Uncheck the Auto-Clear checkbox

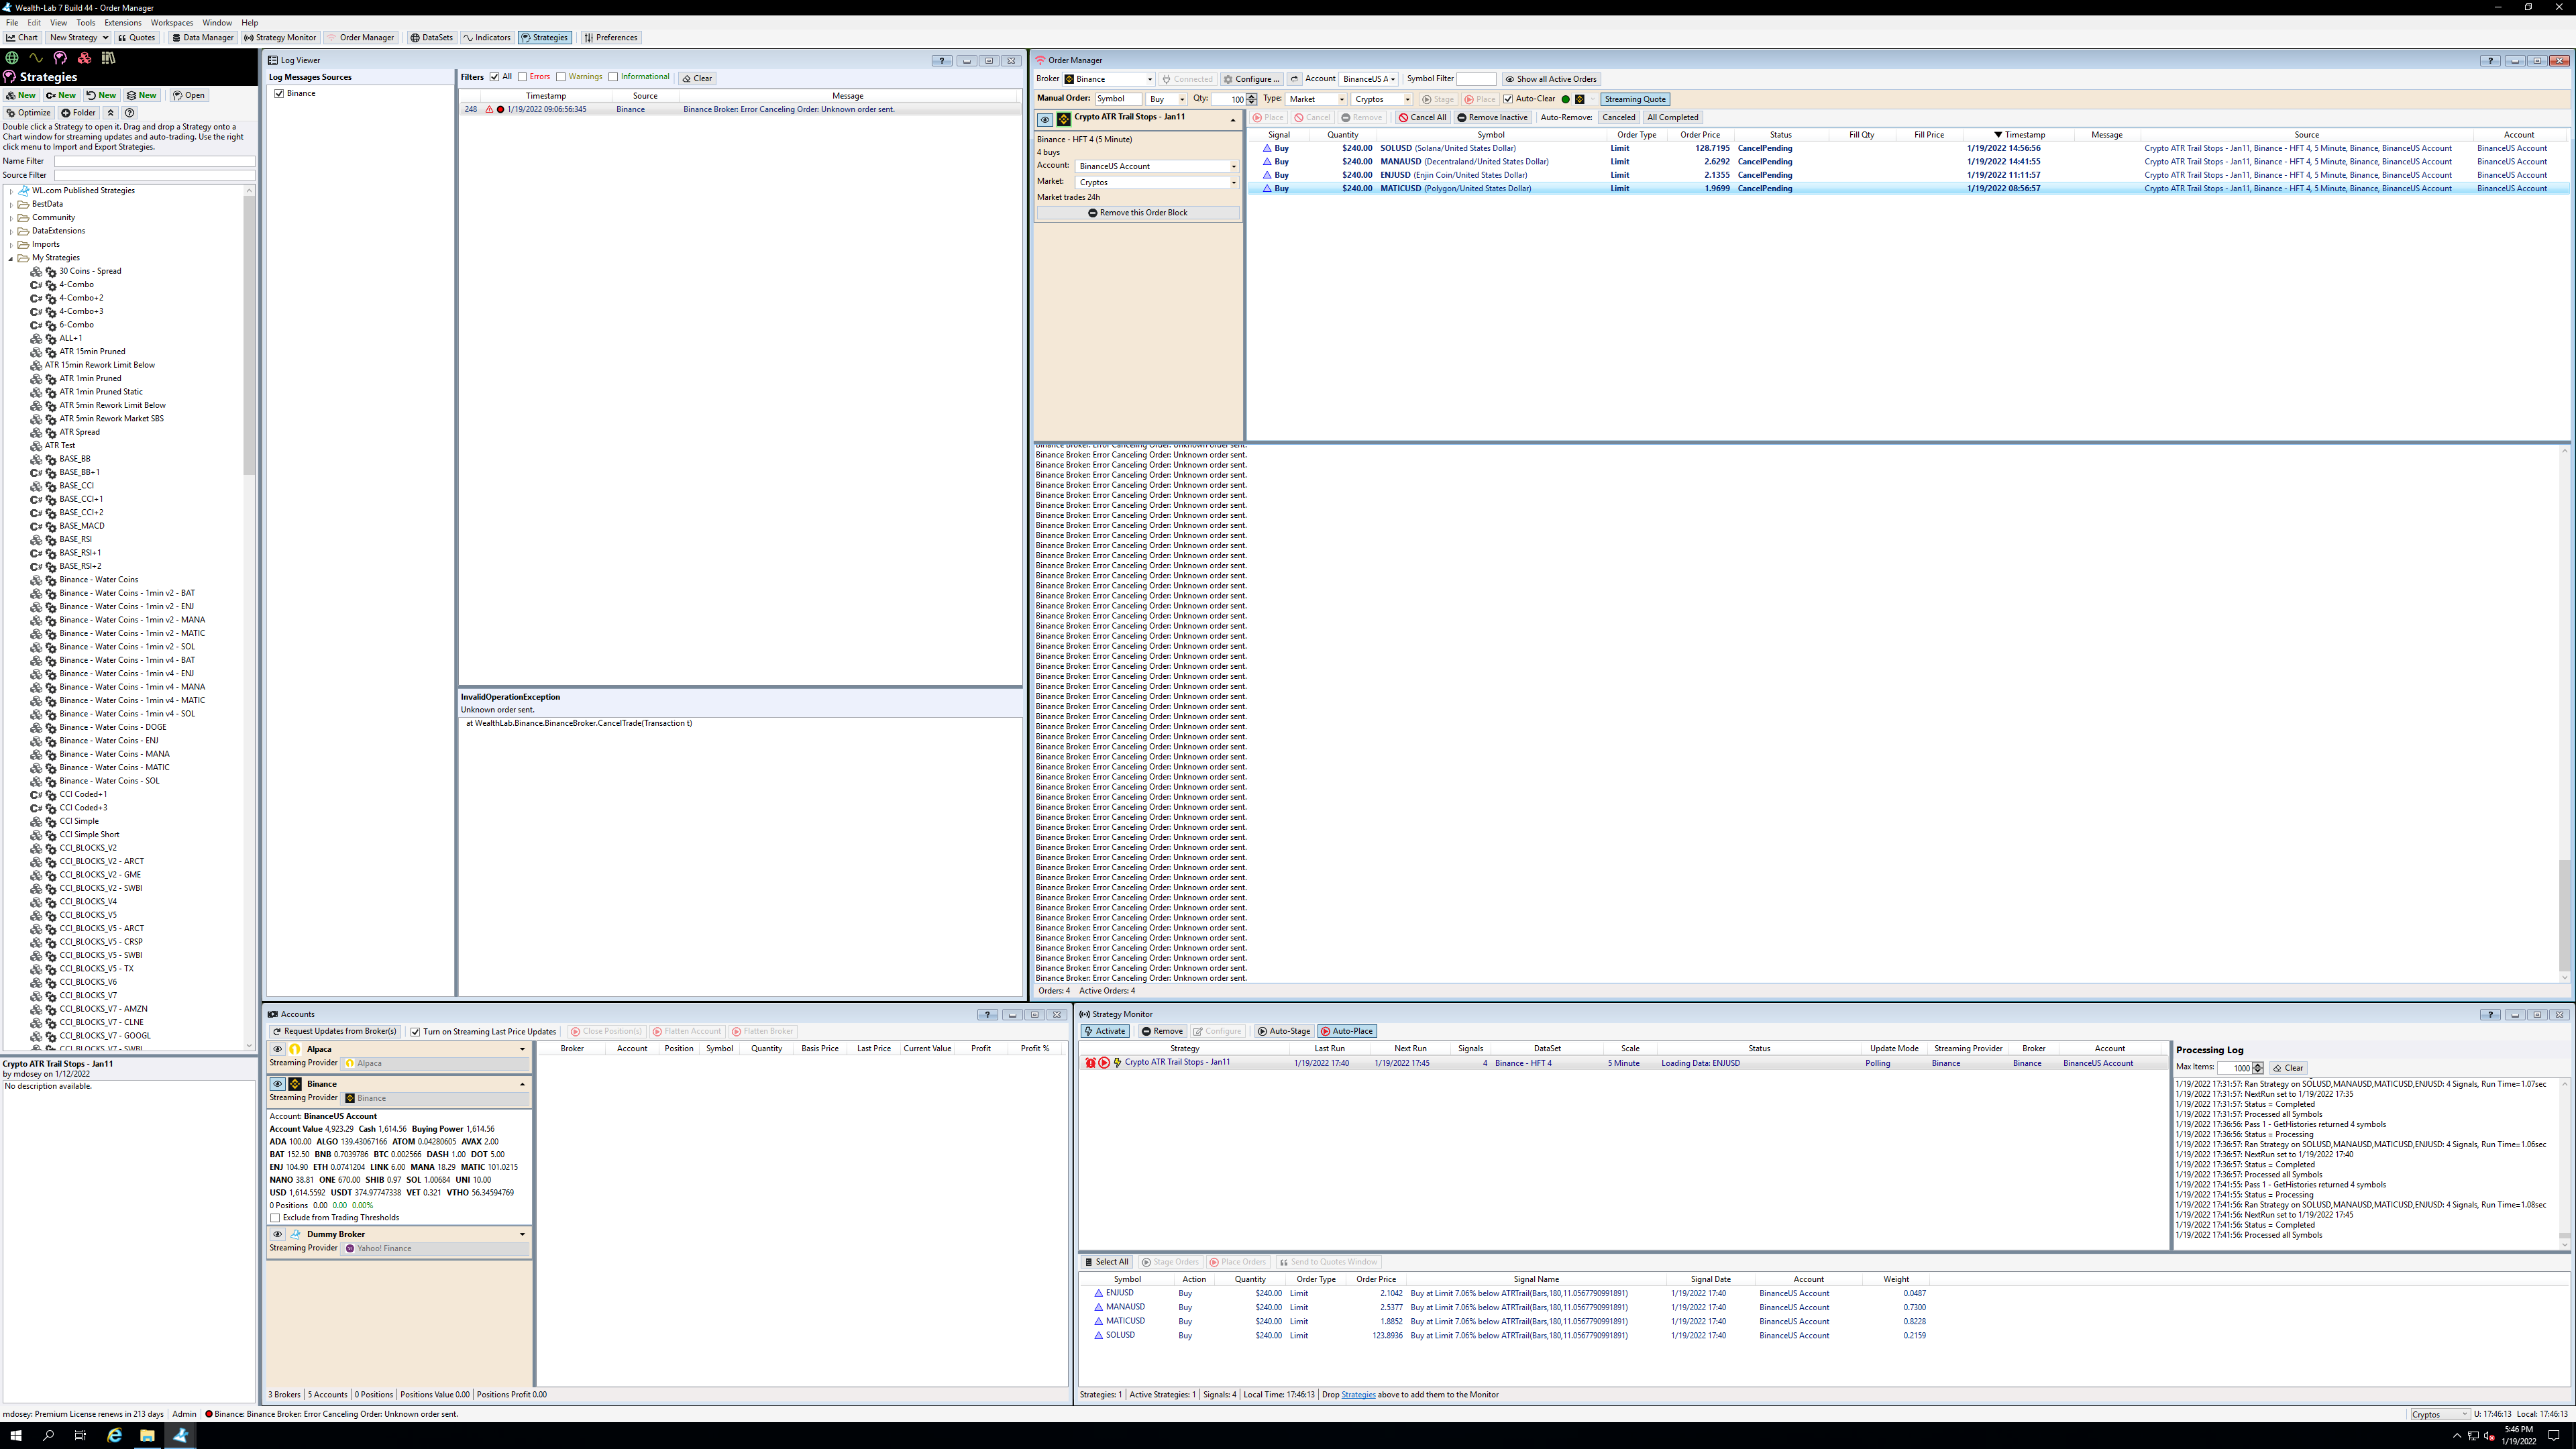click(1508, 99)
